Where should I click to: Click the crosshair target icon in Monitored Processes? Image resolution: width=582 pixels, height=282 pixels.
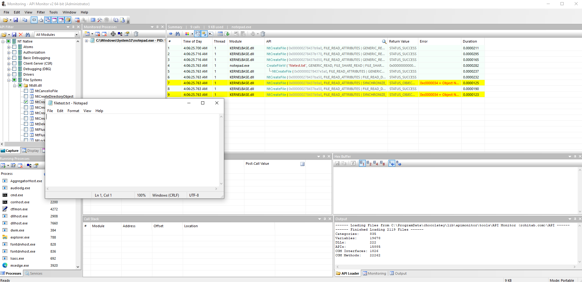tap(113, 34)
